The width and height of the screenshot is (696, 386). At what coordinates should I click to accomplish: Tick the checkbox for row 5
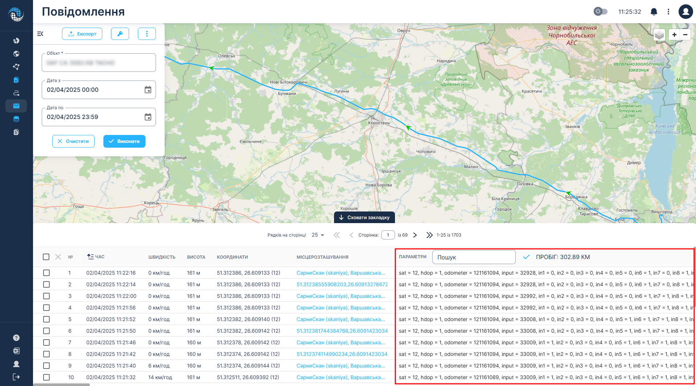[x=46, y=319]
